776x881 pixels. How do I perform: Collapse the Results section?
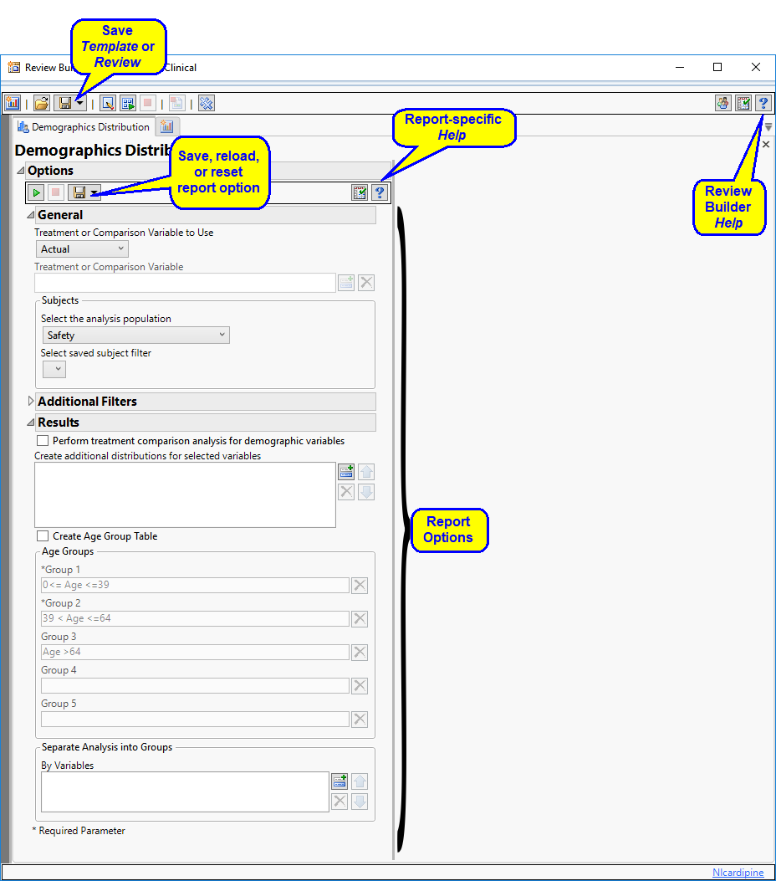pos(31,422)
